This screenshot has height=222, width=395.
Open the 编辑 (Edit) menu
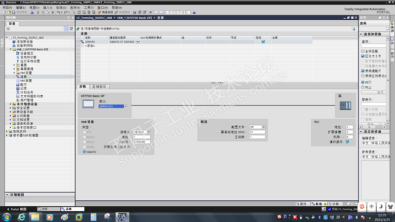21,7
